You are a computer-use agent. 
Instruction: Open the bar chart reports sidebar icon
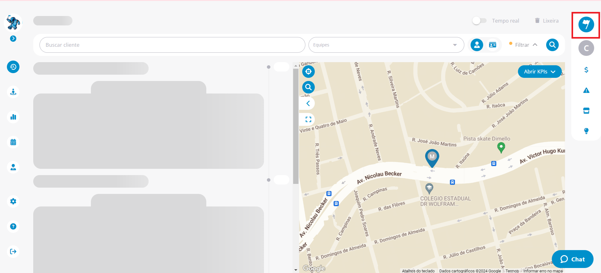[13, 117]
